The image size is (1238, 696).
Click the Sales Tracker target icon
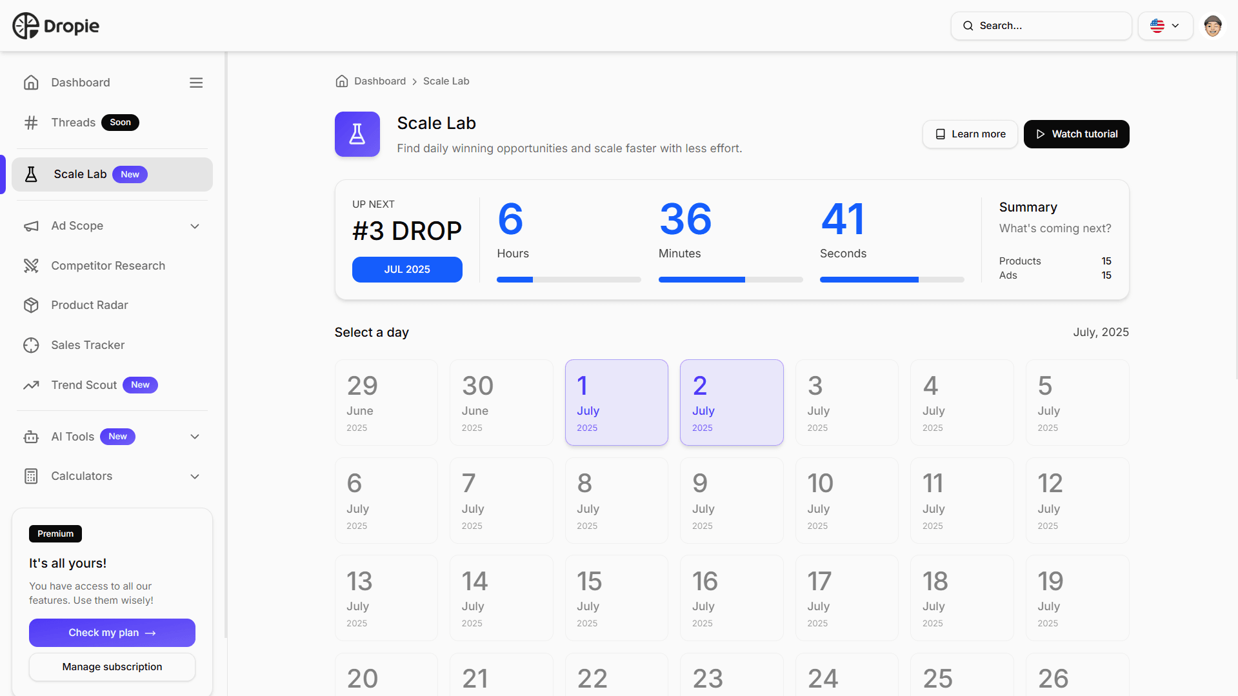coord(31,345)
